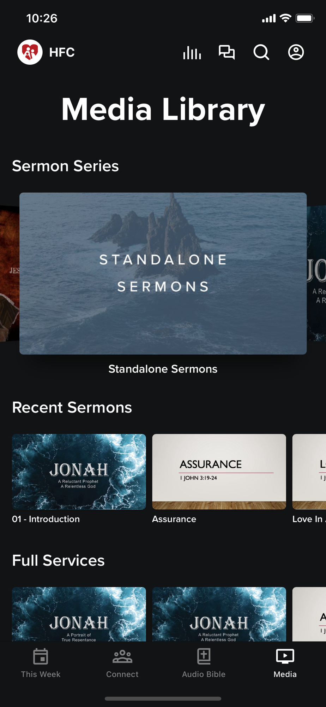Image resolution: width=326 pixels, height=707 pixels.
Task: Tap the Standalone Sermons caption
Action: (163, 369)
